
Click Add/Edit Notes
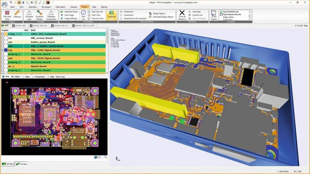69,12
